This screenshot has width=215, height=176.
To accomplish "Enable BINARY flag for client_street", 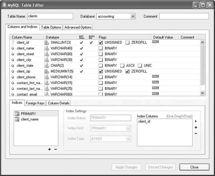I will 101,54.
